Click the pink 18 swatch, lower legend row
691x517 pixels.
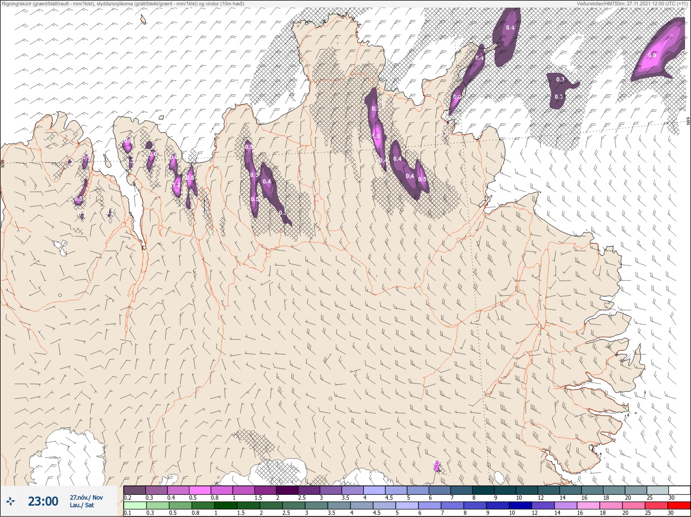pyautogui.click(x=612, y=505)
